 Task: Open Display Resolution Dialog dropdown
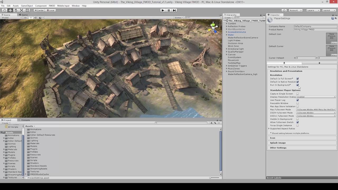(x=316, y=97)
